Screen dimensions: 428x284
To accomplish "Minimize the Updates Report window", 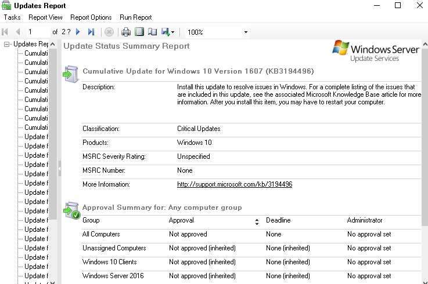I will pos(377,5).
